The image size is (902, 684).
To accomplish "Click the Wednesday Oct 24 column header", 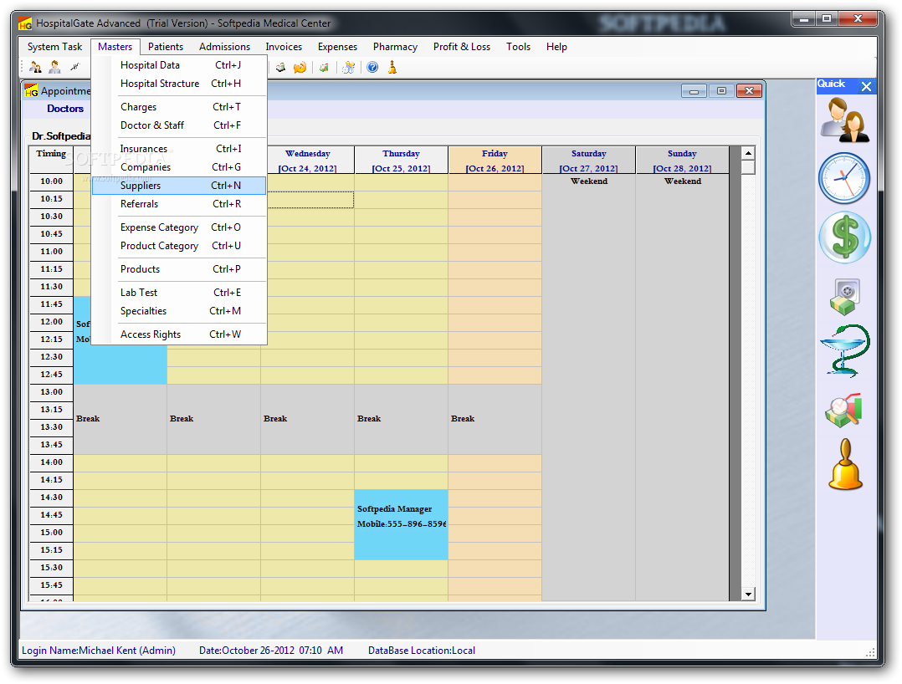I will pos(308,161).
